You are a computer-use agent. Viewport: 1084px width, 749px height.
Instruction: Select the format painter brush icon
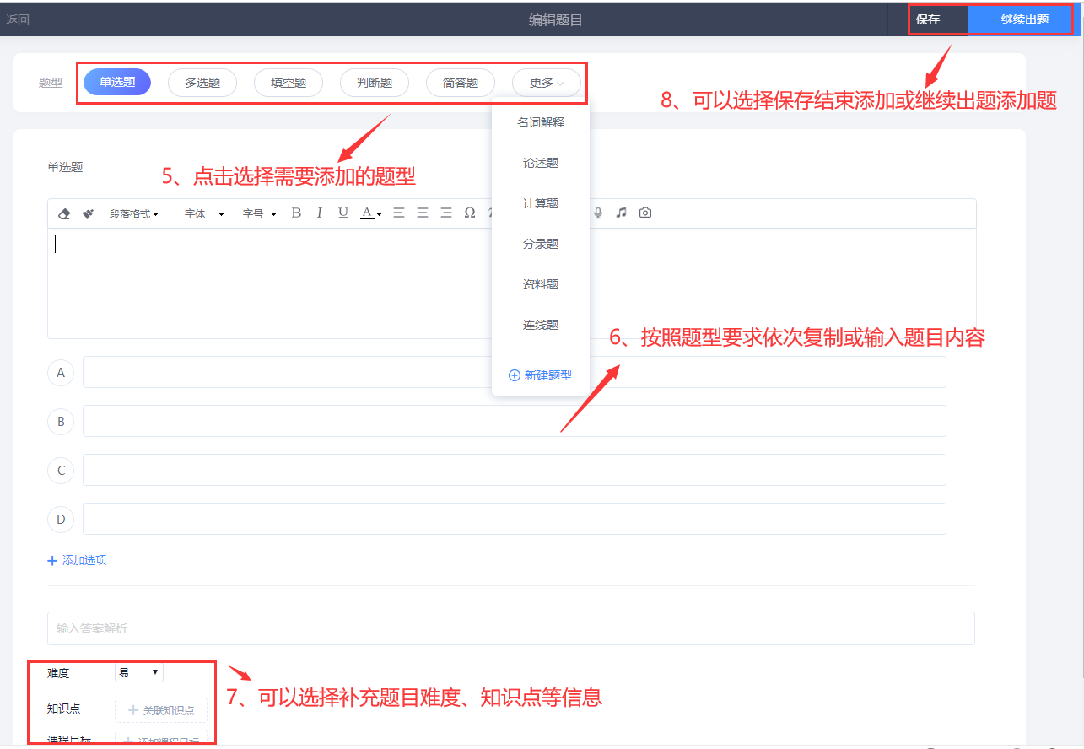click(88, 214)
